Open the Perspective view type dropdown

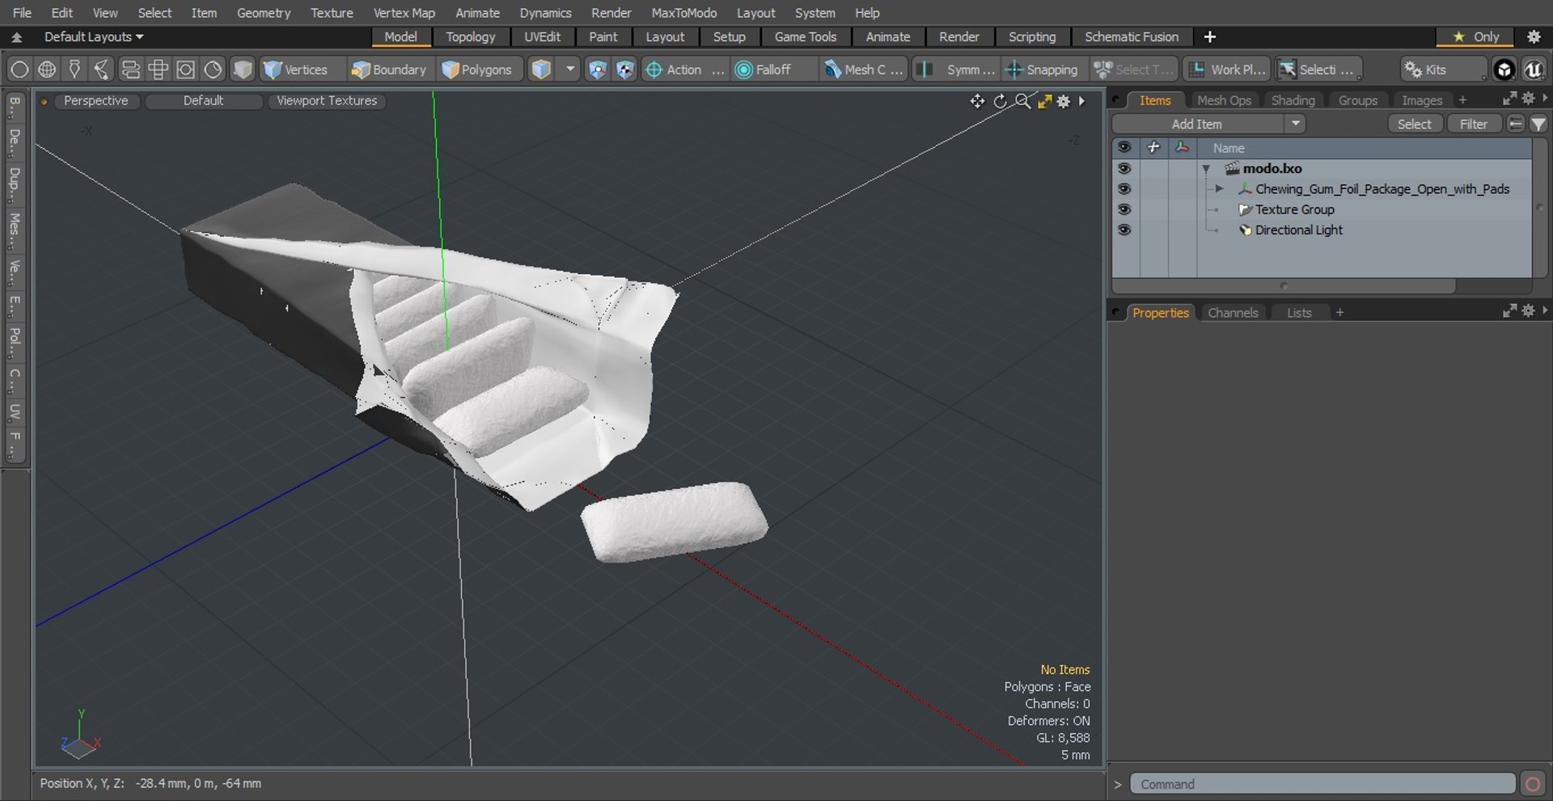95,100
